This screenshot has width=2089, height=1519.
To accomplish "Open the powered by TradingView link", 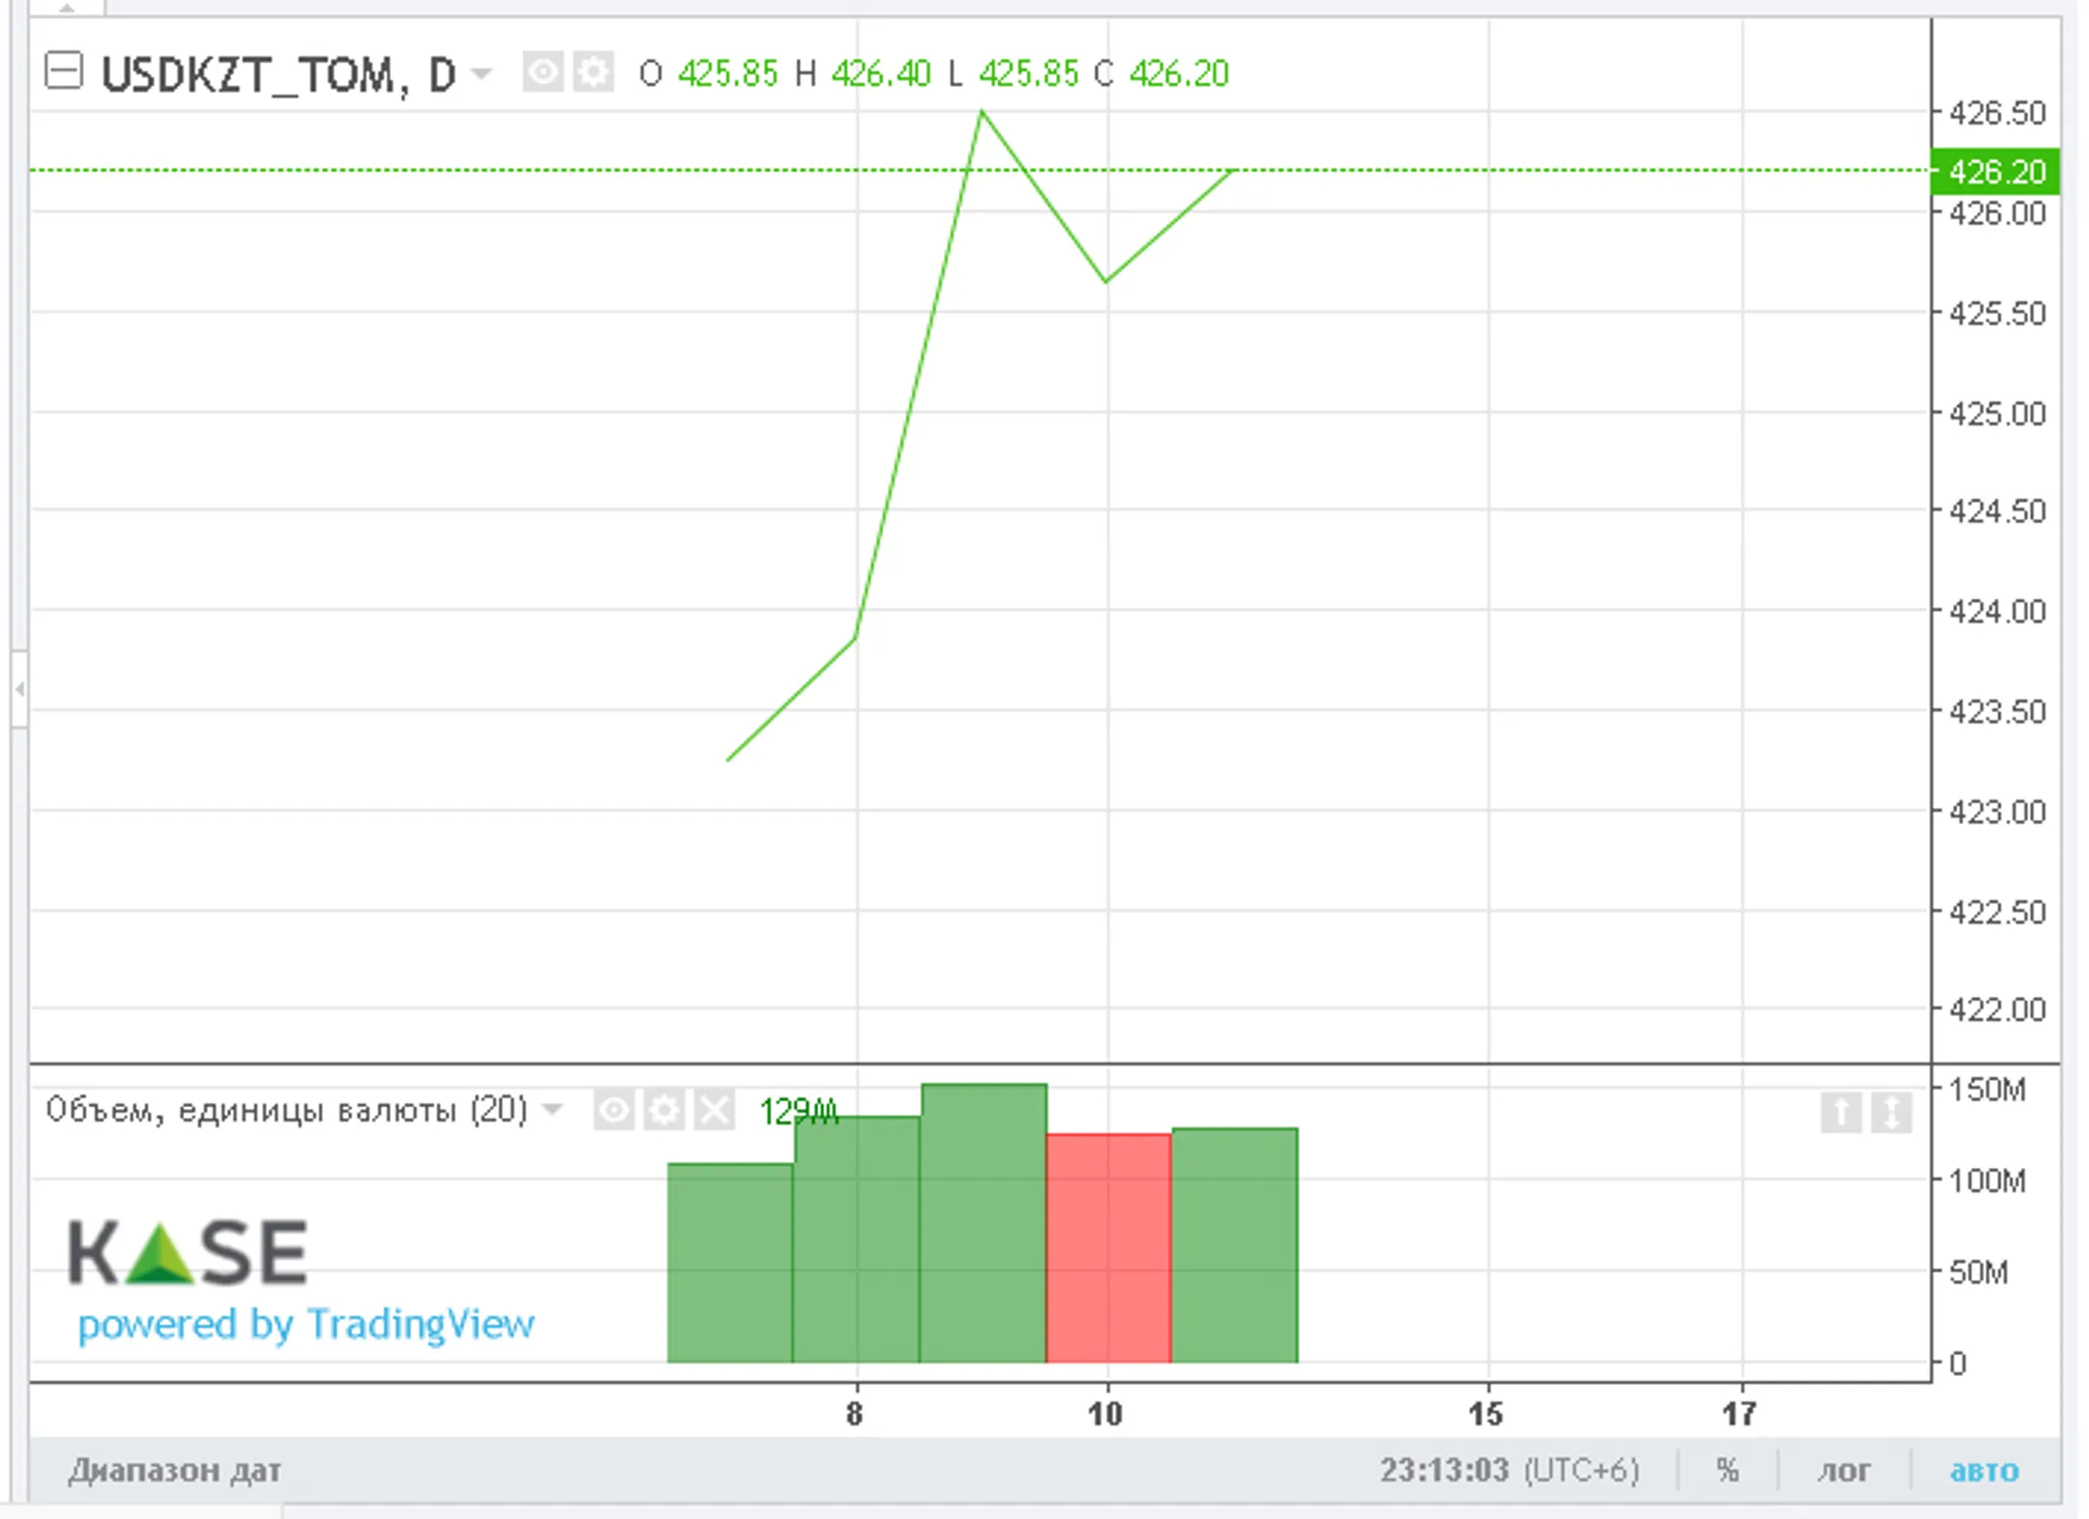I will (306, 1324).
